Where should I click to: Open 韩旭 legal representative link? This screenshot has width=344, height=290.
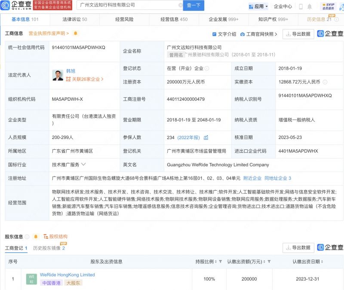(71, 71)
